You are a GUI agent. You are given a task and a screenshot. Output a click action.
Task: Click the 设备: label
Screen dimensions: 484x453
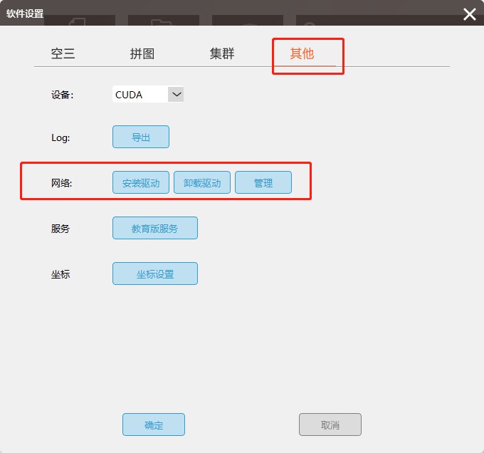pos(62,95)
